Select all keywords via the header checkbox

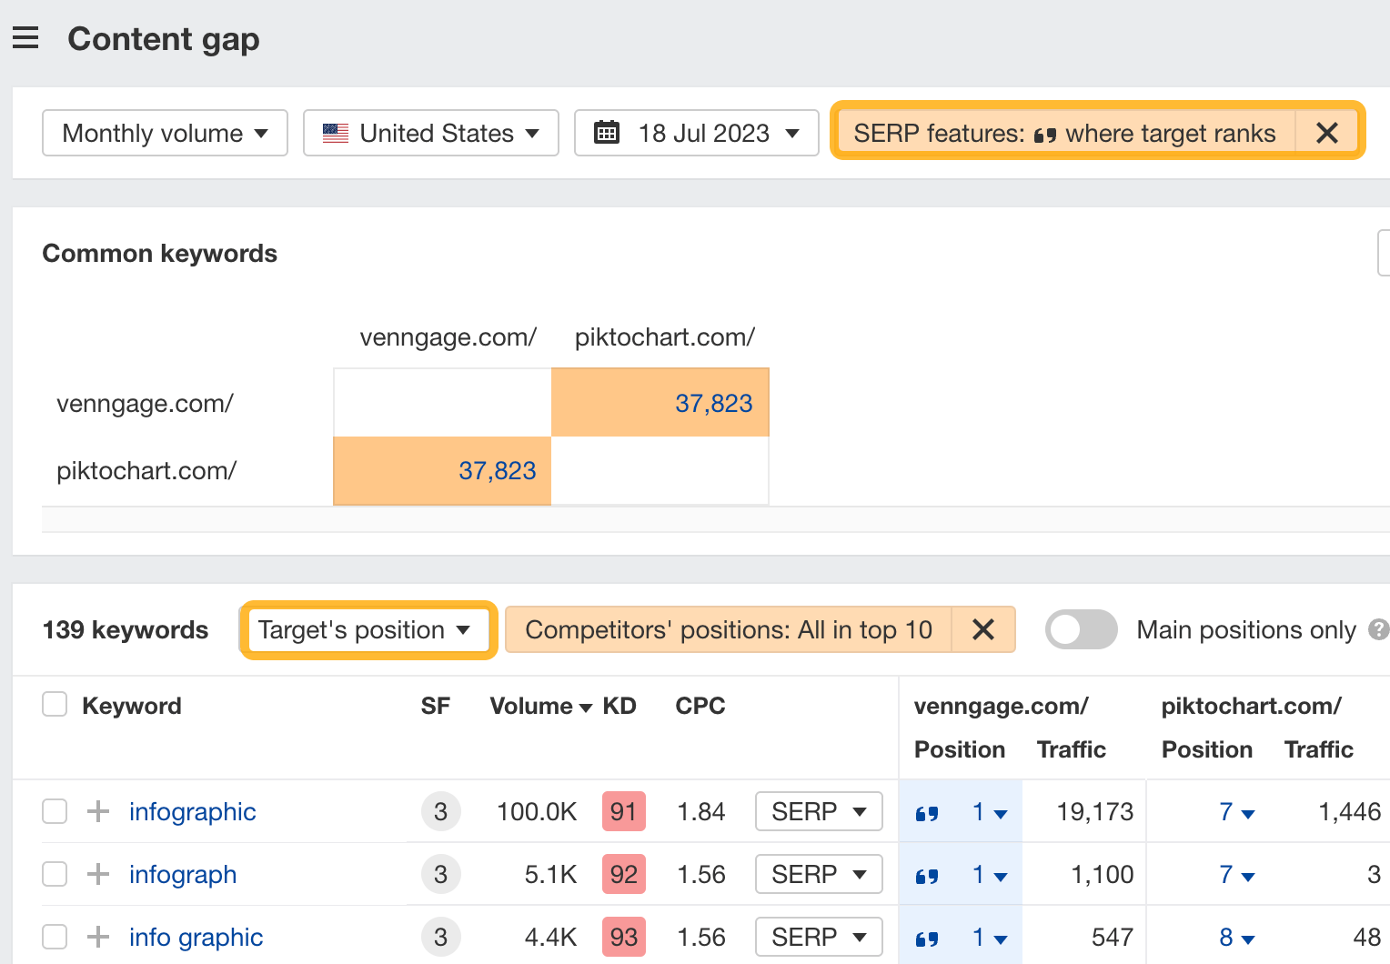55,704
